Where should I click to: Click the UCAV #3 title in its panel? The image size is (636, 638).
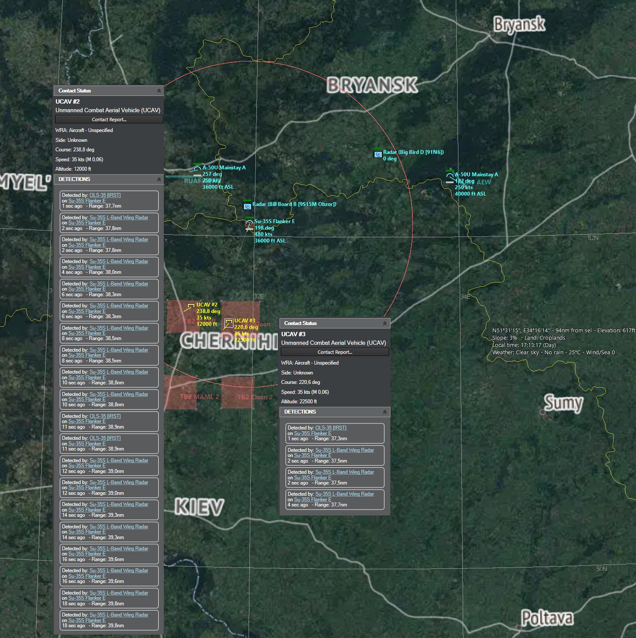click(293, 334)
